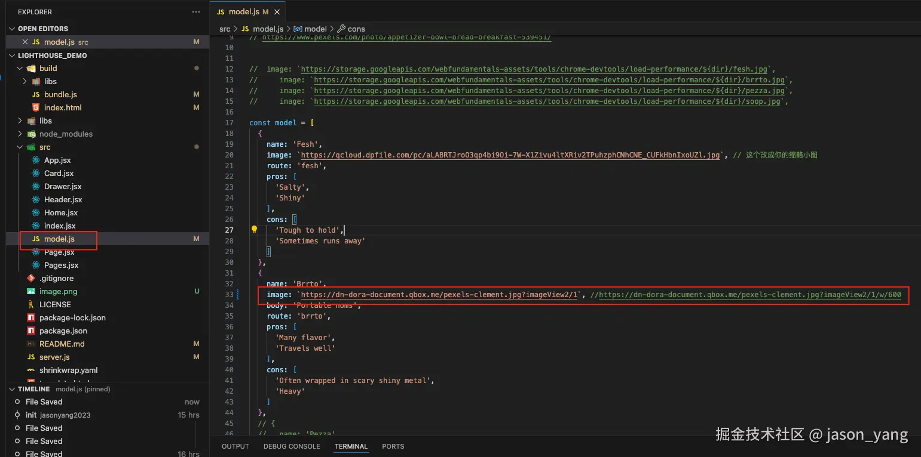Click the 'Sometimes runs away' string
The image size is (921, 457).
tap(320, 241)
